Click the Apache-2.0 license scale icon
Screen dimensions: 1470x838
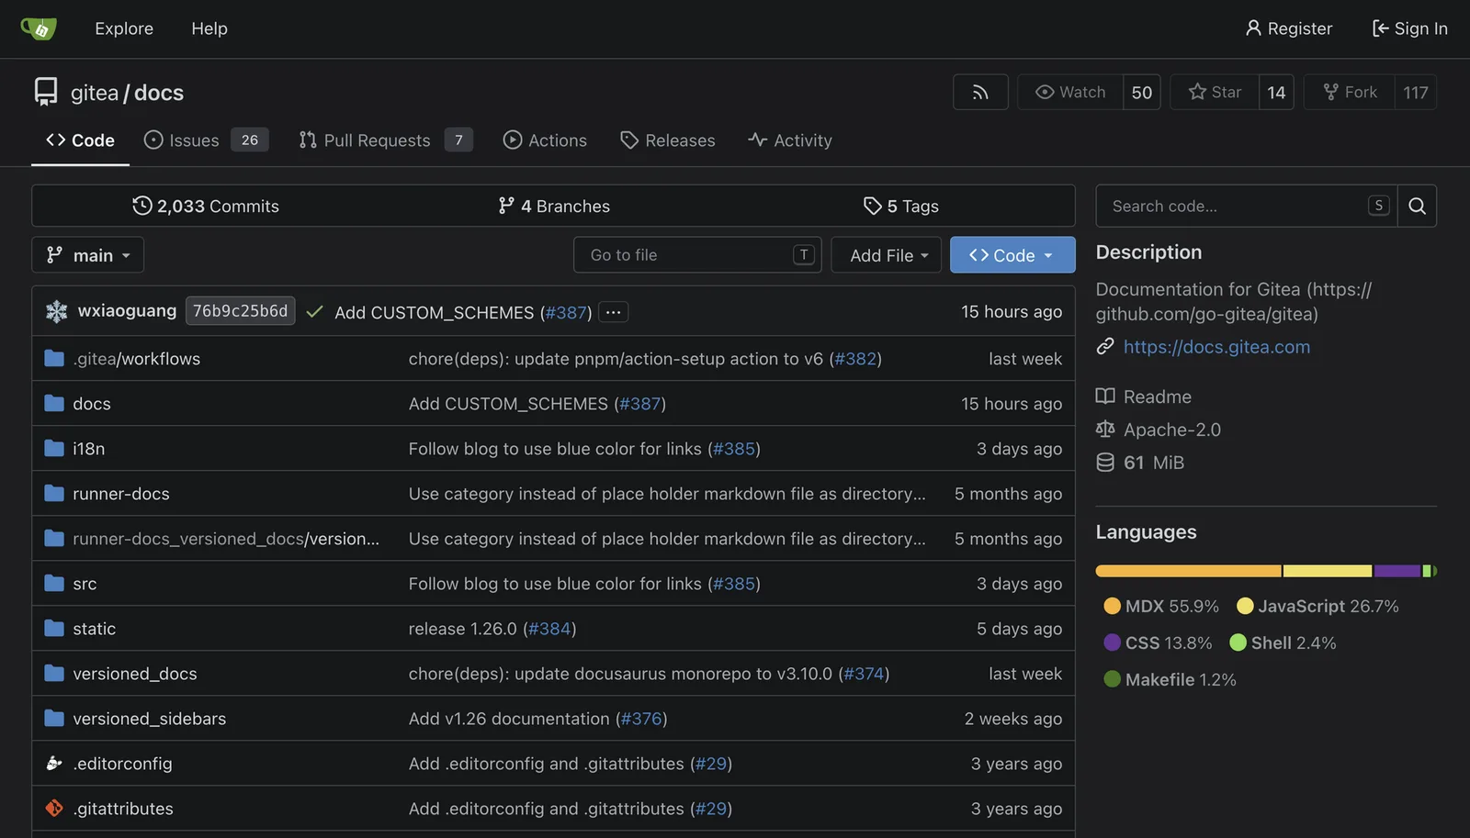[x=1105, y=429]
